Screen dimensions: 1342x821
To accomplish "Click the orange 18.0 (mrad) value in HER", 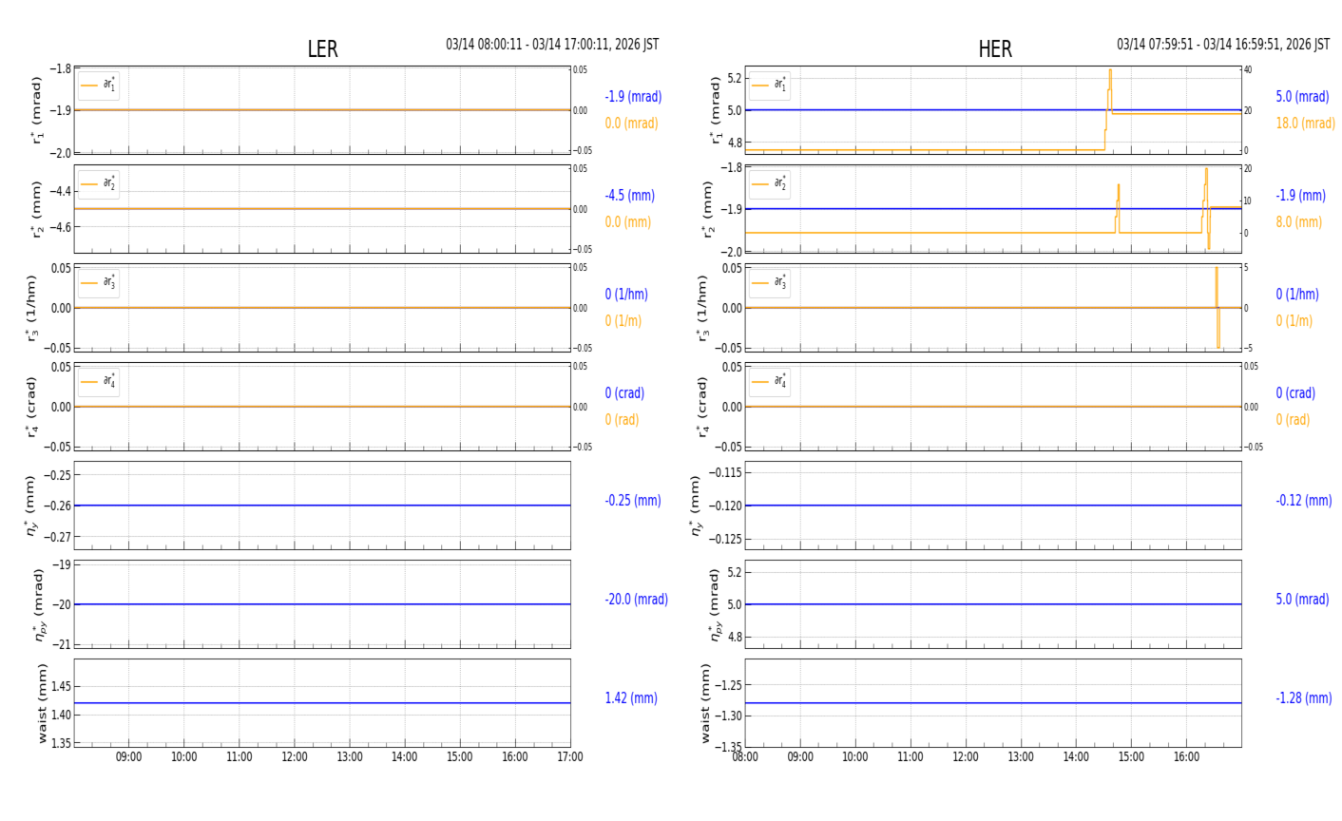I will coord(1305,124).
